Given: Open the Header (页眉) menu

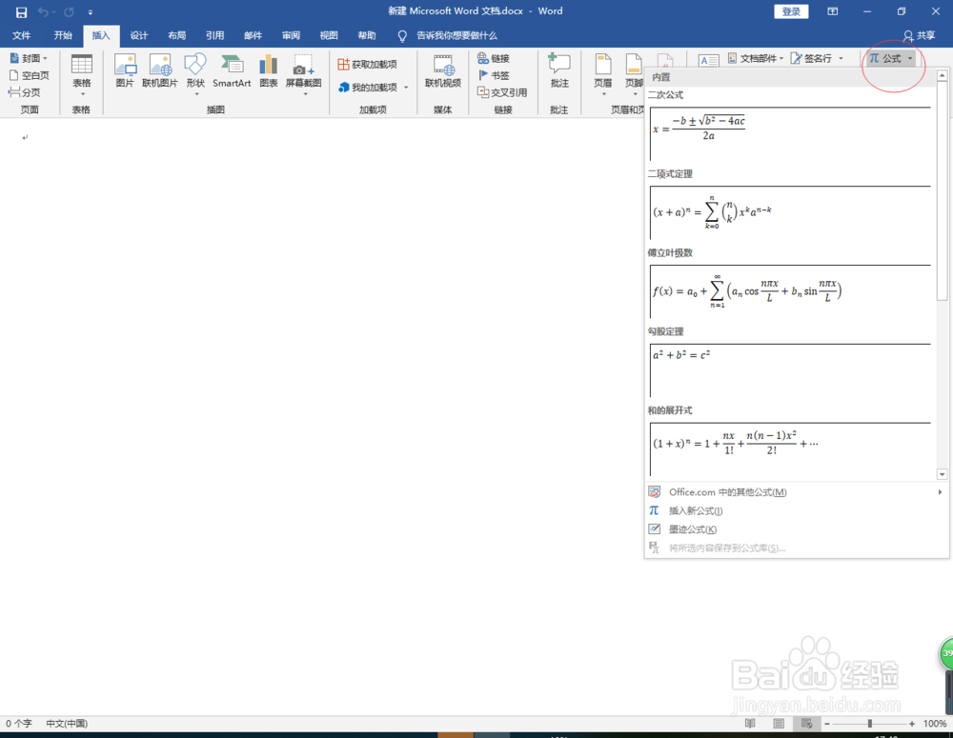Looking at the screenshot, I should 603,73.
